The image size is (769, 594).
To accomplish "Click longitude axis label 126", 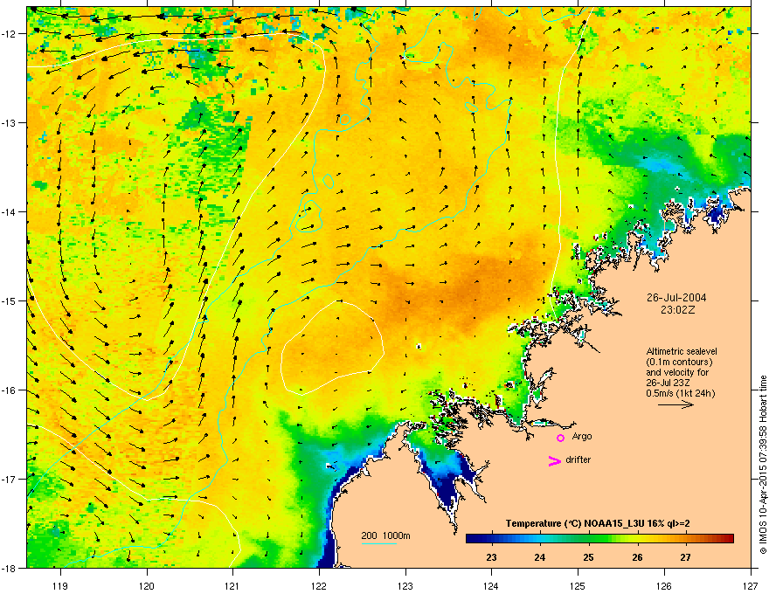I will [664, 585].
